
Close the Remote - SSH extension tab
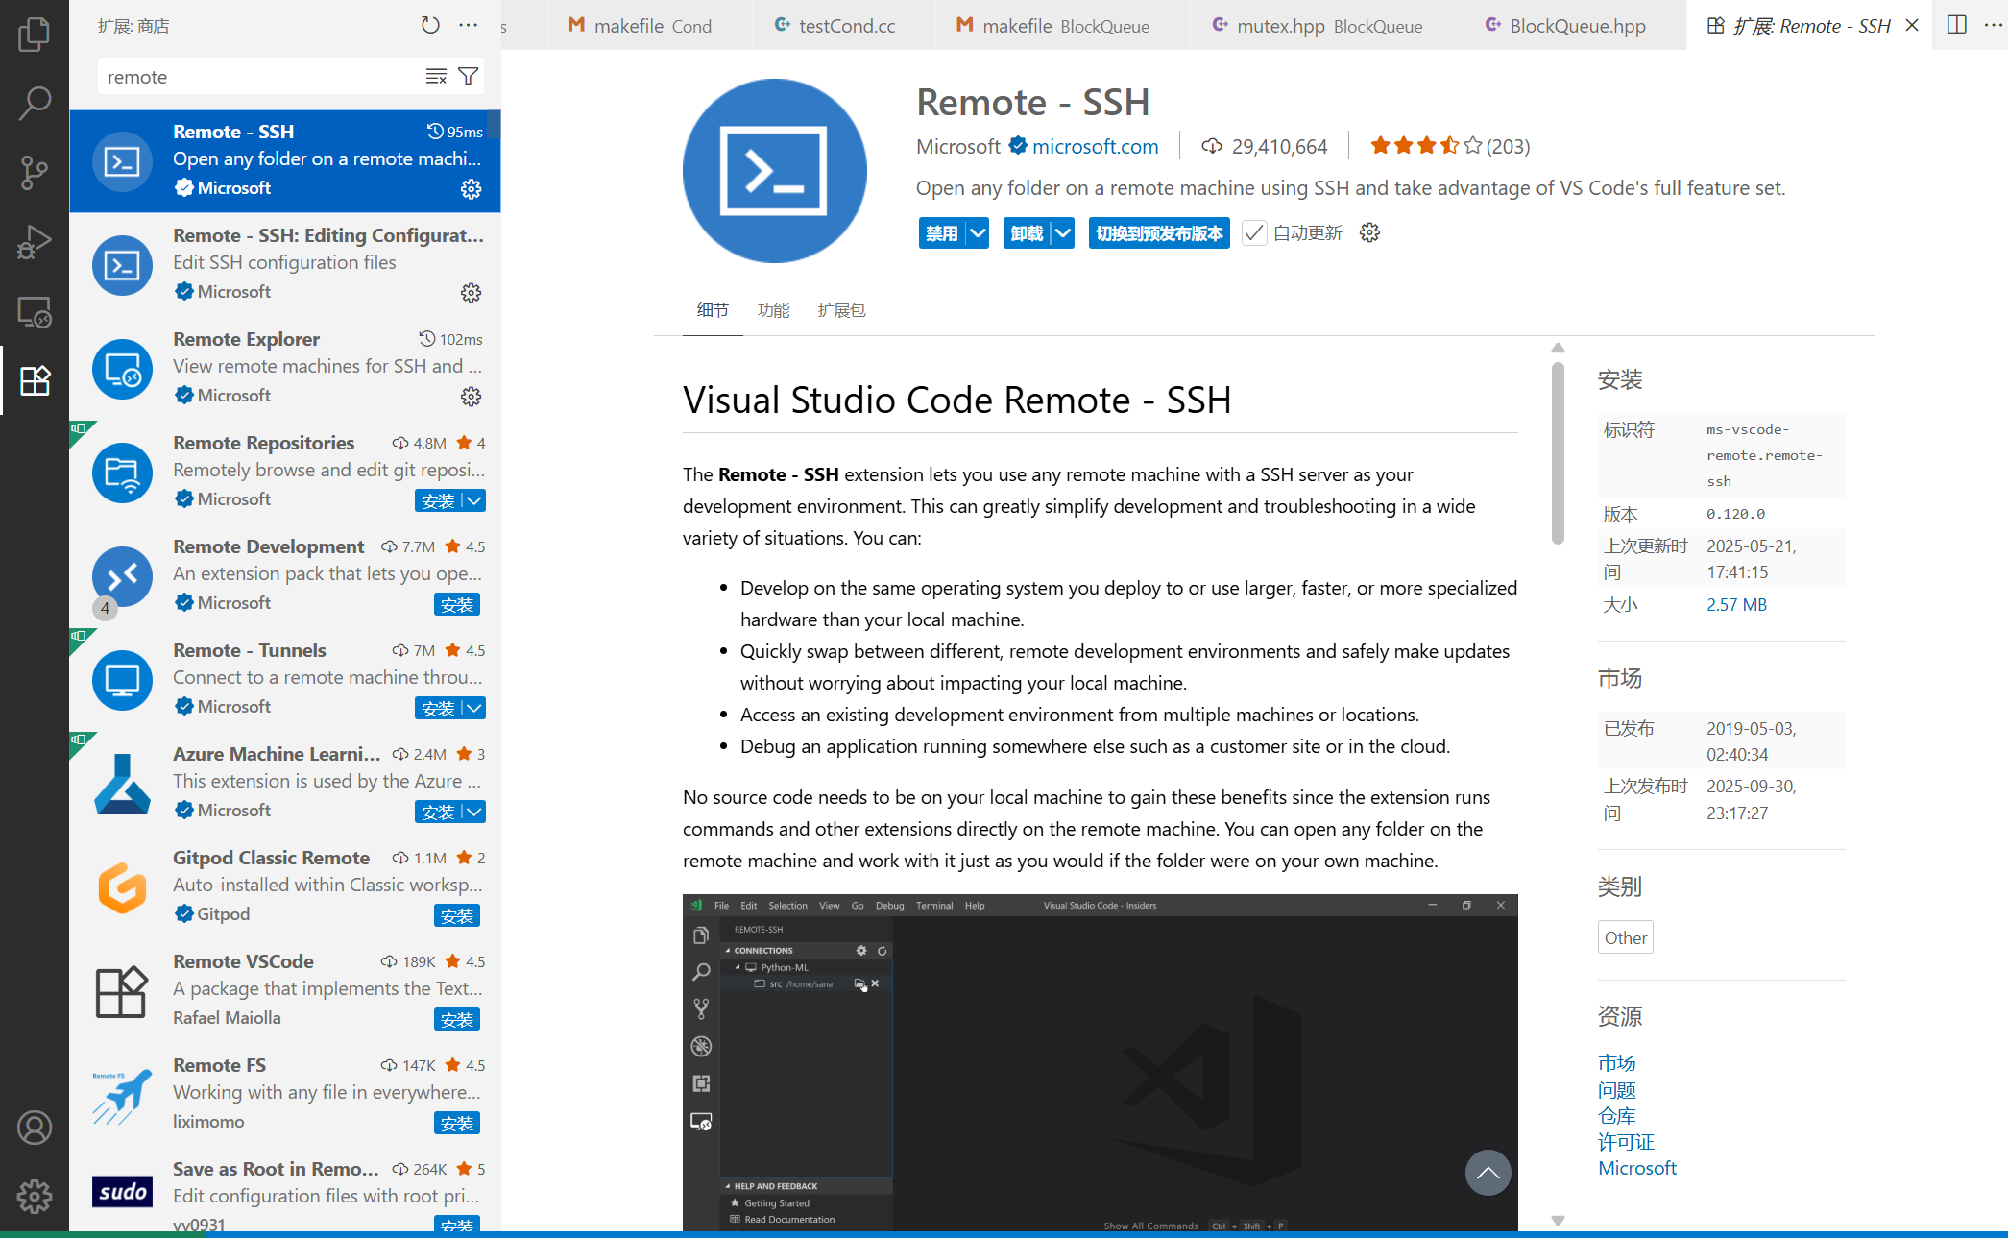[x=1912, y=26]
